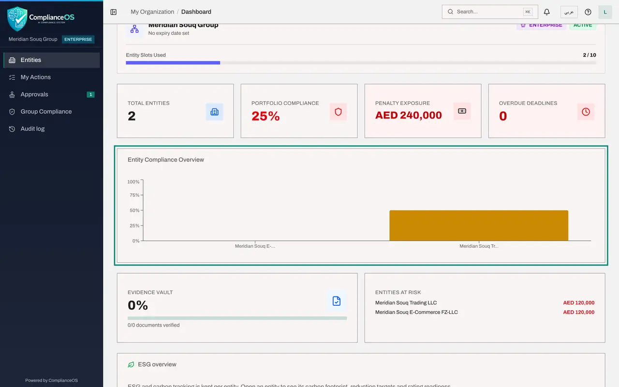619x387 pixels.
Task: Click the Entity Slots Used progress bar
Action: tap(361, 63)
